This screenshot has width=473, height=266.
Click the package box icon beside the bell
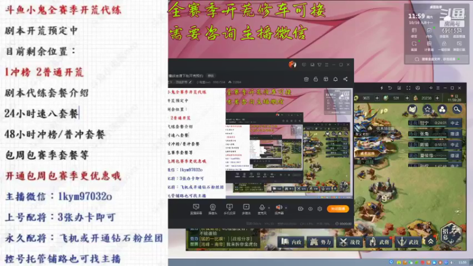(x=326, y=79)
